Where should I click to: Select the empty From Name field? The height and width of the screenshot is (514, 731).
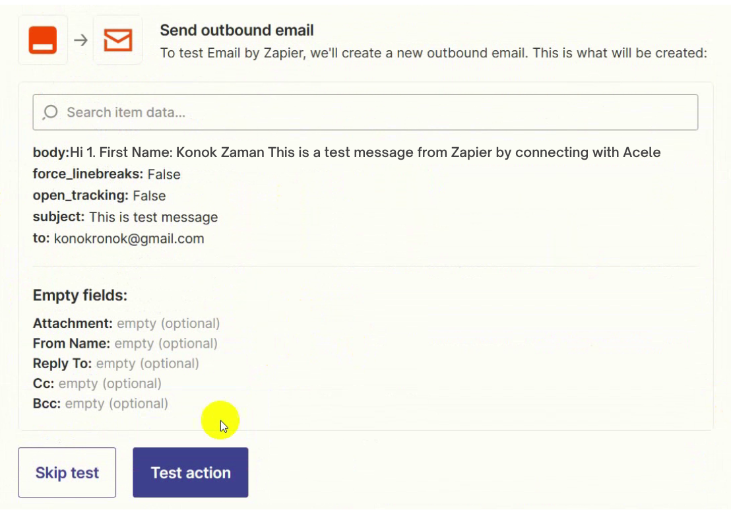pos(125,344)
